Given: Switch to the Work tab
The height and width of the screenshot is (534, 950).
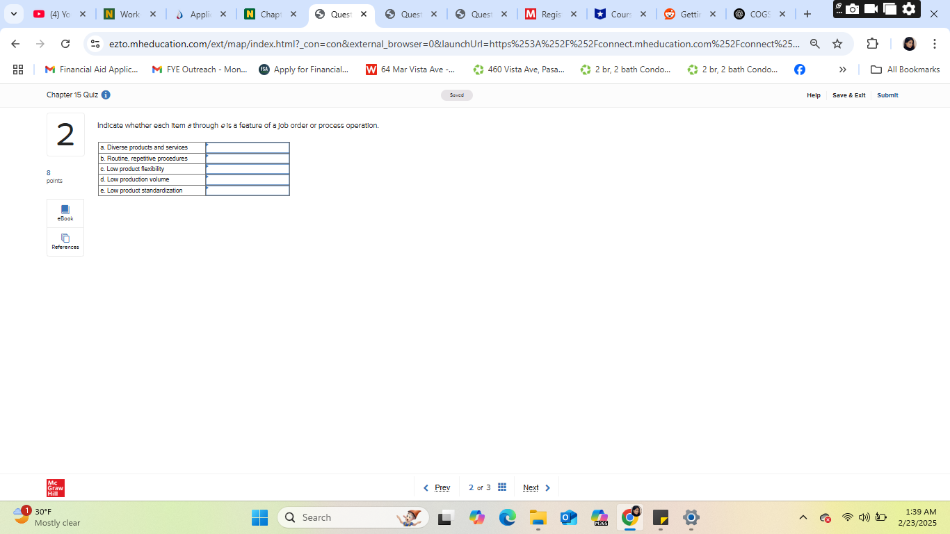Looking at the screenshot, I should click(x=130, y=14).
